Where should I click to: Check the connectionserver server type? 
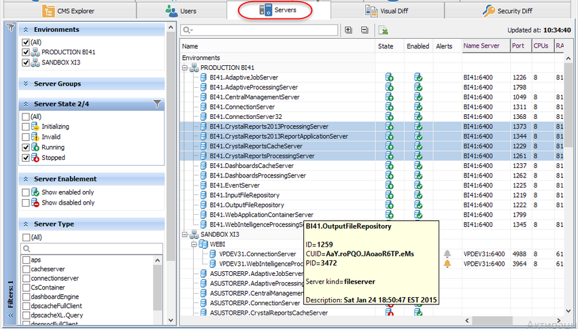(x=26, y=279)
